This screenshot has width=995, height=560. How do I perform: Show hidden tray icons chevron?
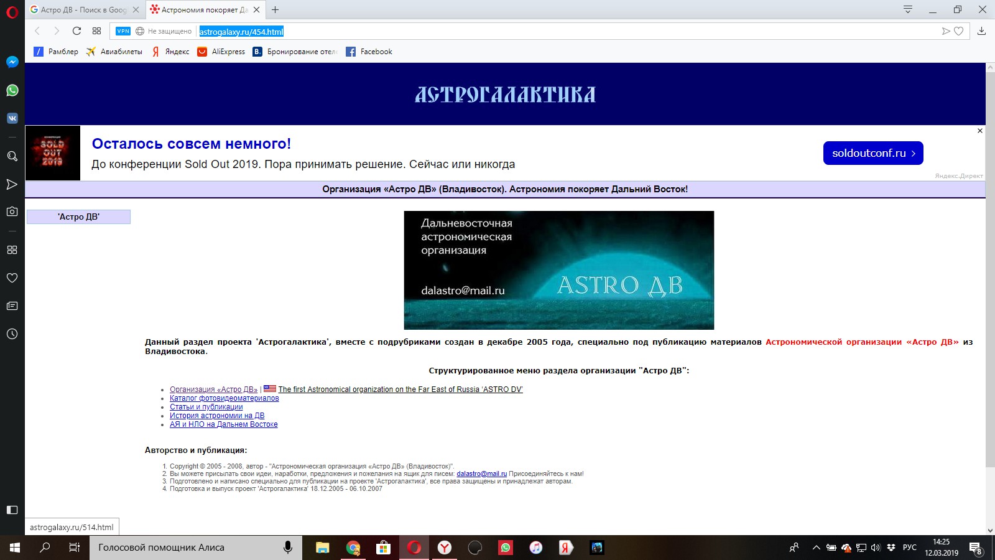(x=816, y=548)
